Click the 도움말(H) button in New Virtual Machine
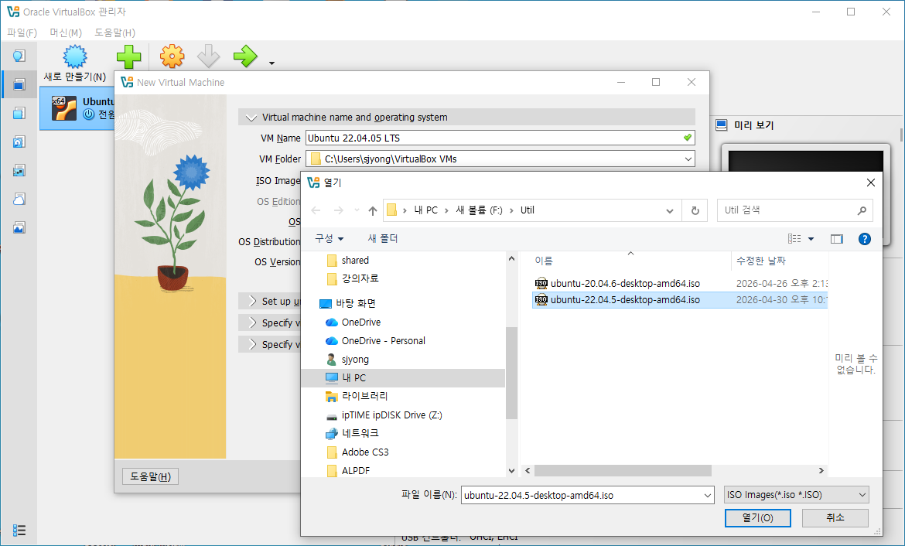The width and height of the screenshot is (905, 546). coord(150,476)
